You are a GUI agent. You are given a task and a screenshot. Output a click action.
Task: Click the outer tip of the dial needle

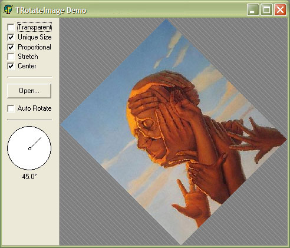tap(41, 137)
